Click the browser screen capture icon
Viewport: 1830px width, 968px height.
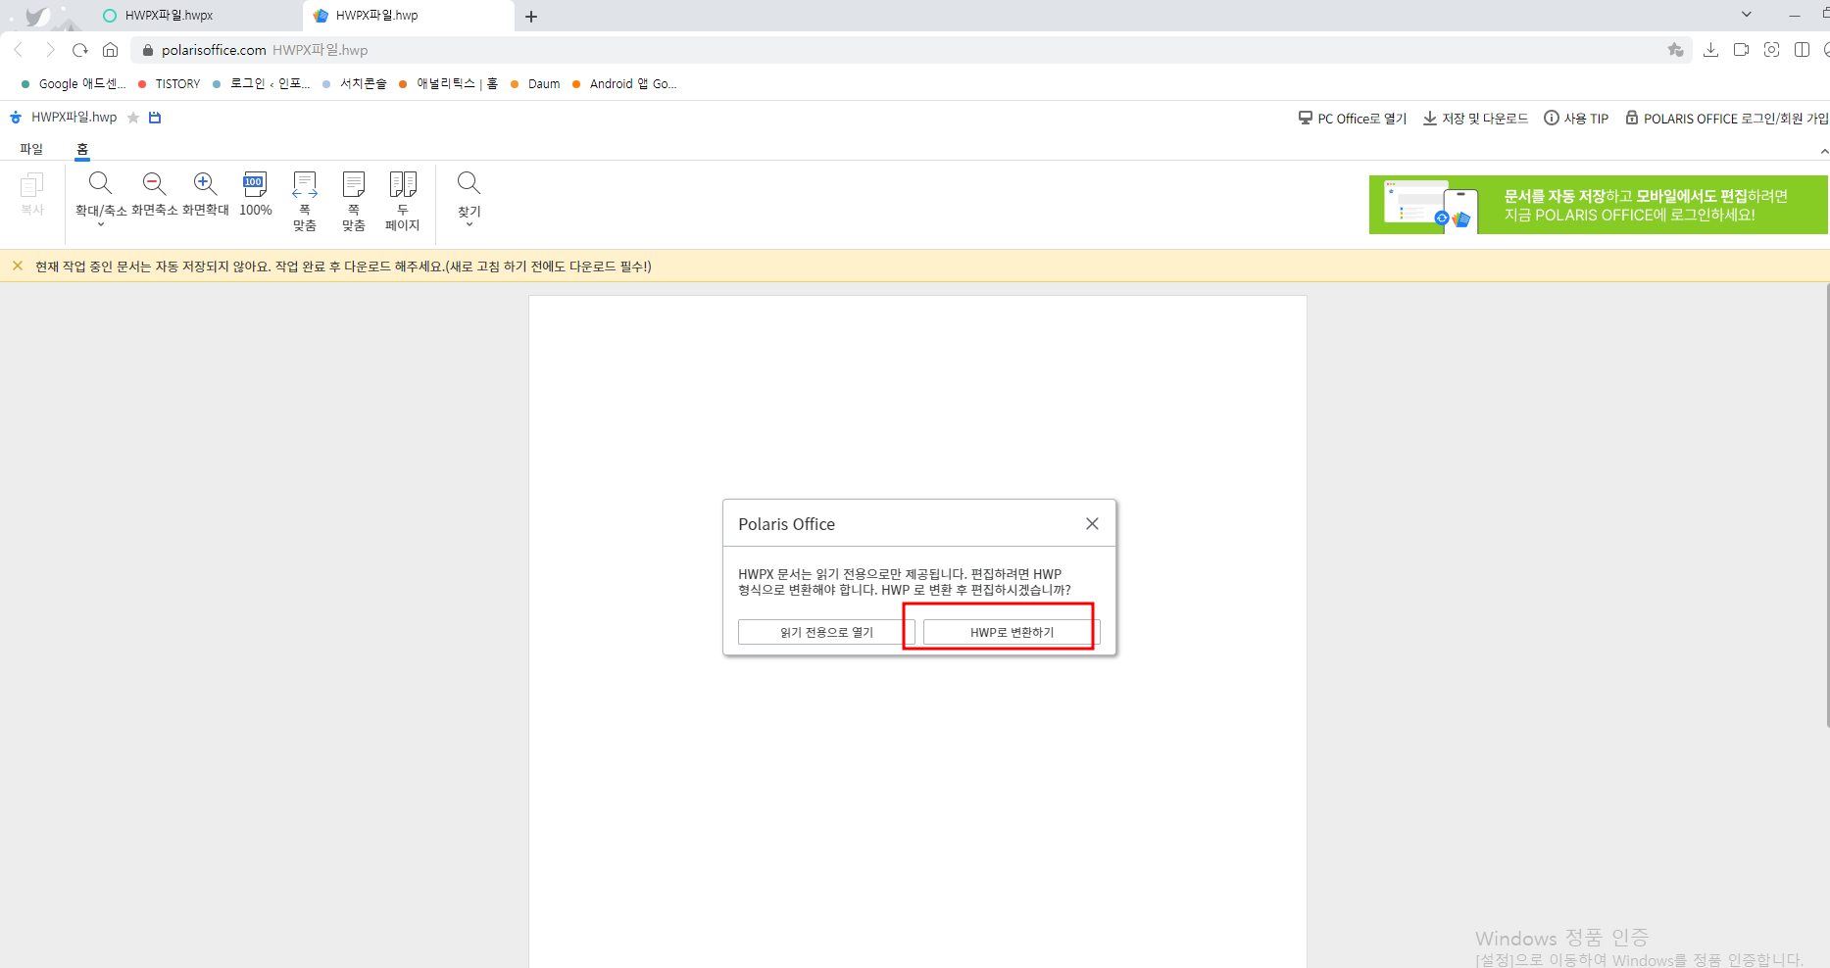(x=1771, y=50)
